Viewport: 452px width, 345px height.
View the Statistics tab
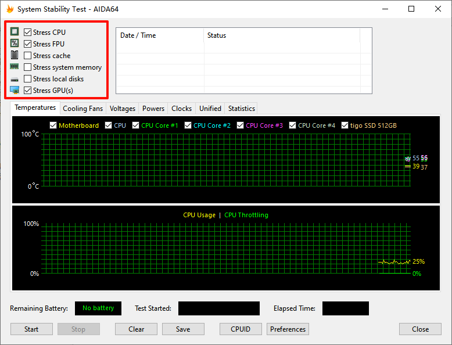(x=241, y=109)
